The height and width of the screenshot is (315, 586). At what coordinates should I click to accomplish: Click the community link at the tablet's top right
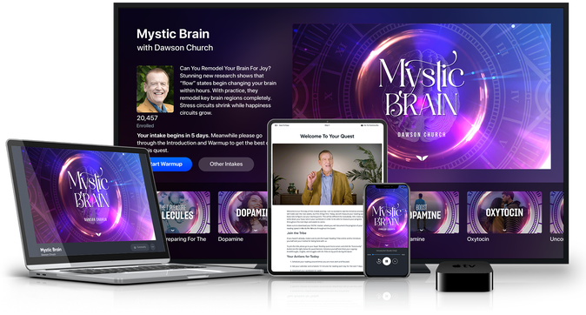370,125
